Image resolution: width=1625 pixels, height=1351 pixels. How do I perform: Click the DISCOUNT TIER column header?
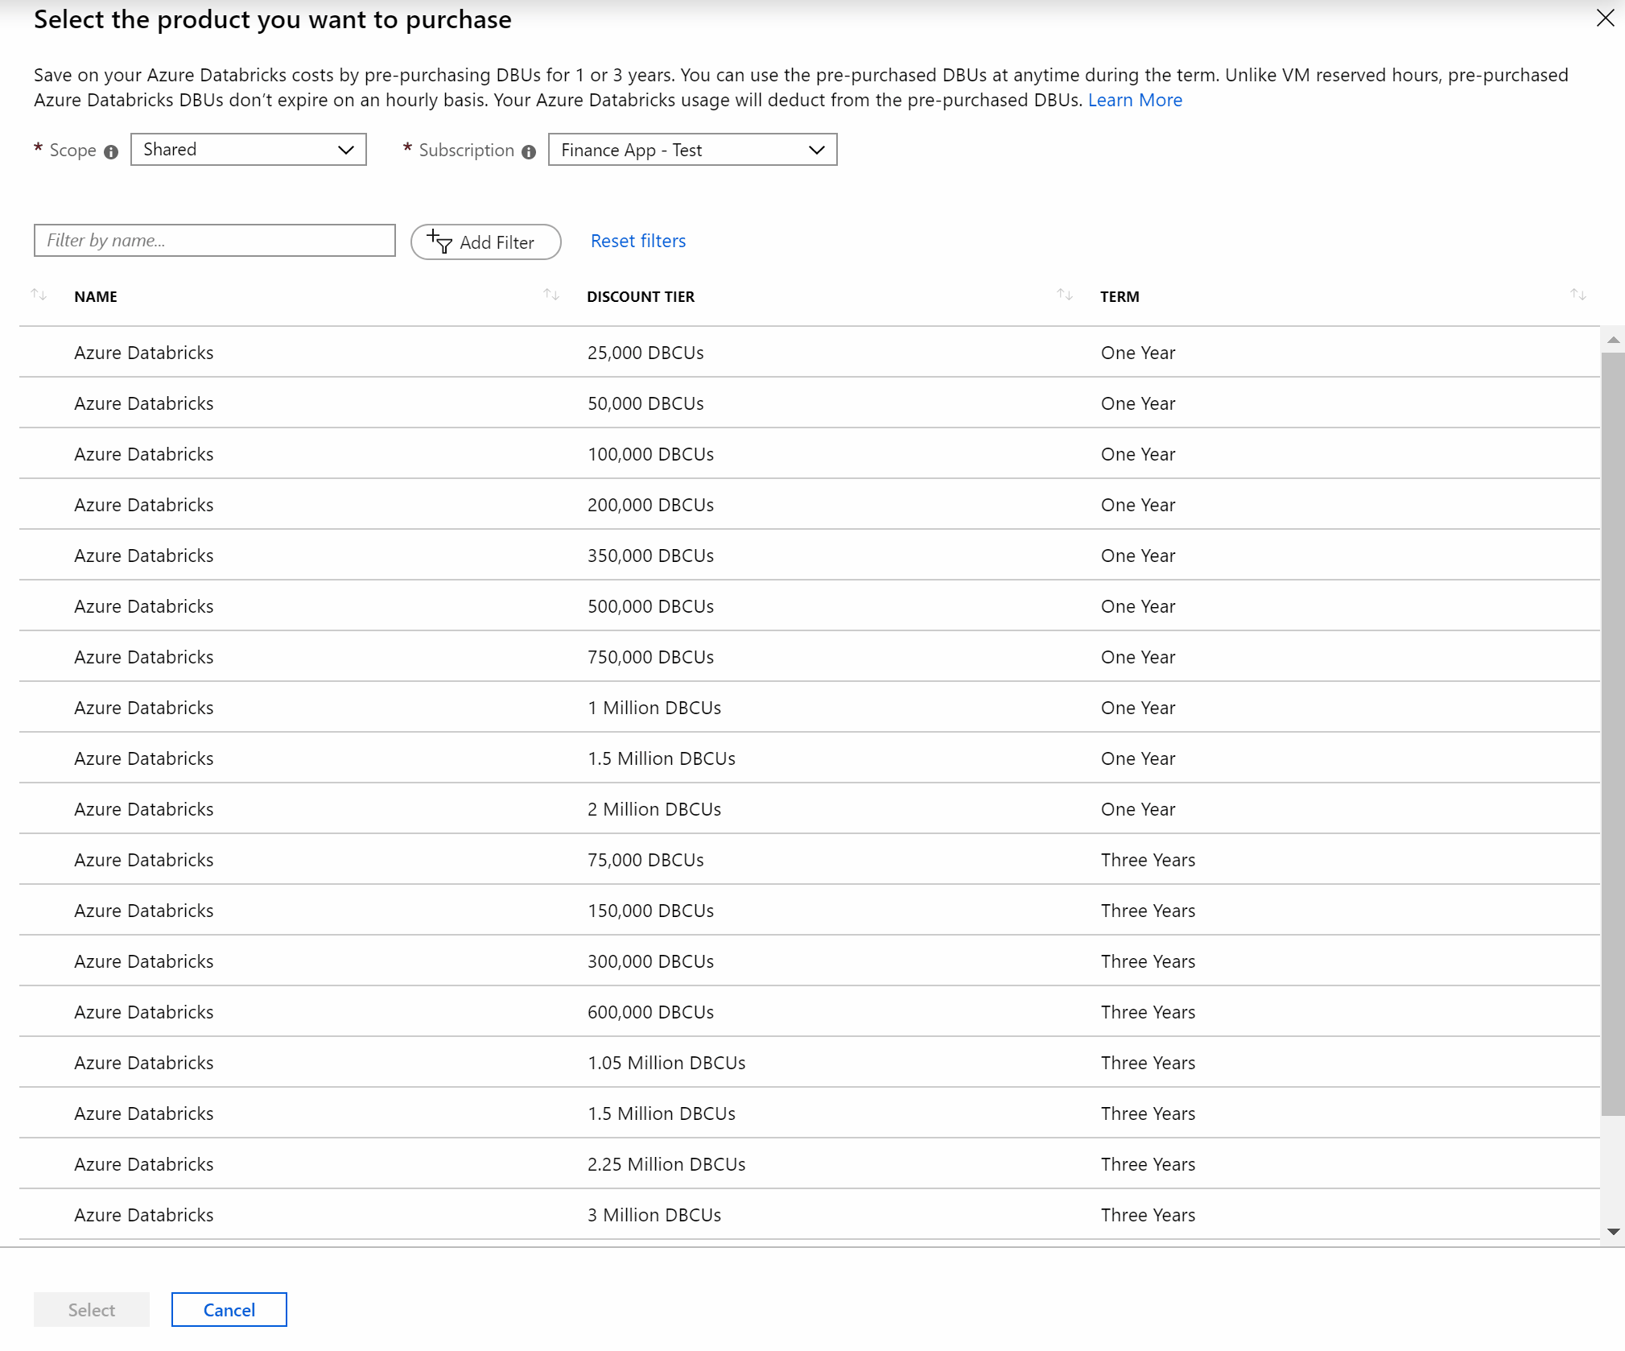click(641, 296)
